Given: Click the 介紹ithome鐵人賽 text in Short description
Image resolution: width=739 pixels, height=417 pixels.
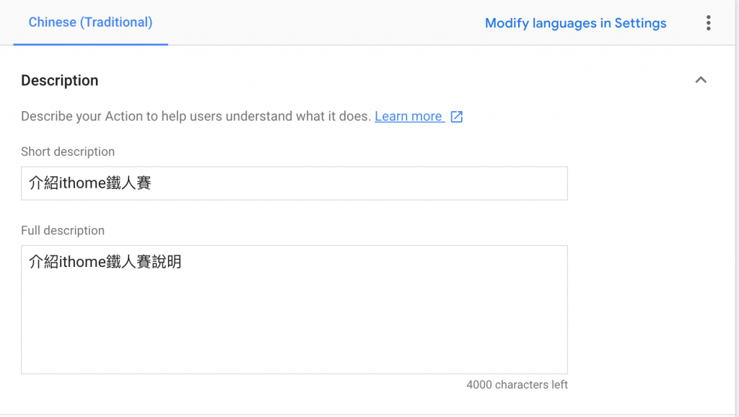Looking at the screenshot, I should (x=90, y=183).
